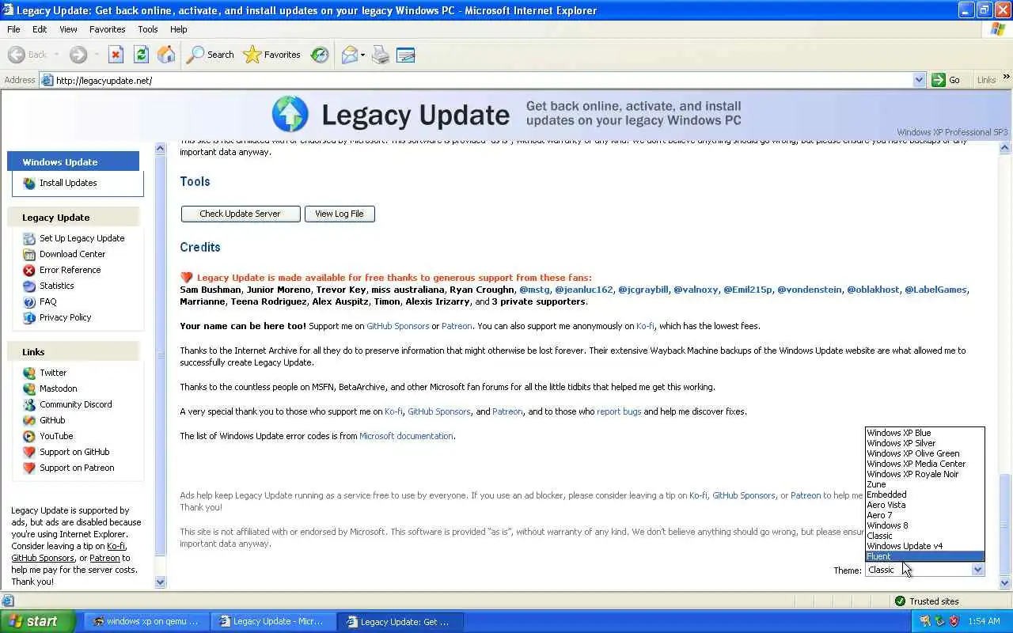Open the Favorites star toolbar button
Screen dimensions: 1013x633
pyautogui.click(x=272, y=55)
